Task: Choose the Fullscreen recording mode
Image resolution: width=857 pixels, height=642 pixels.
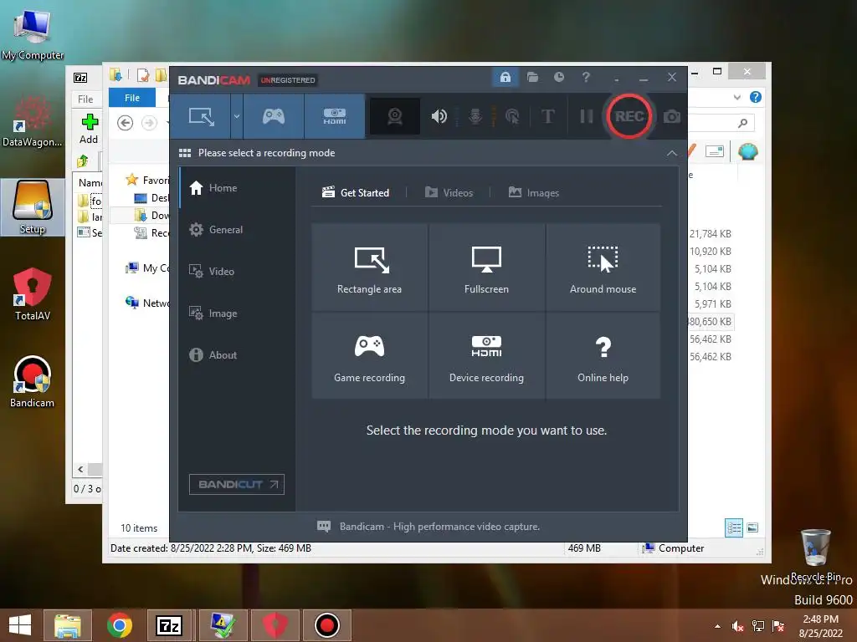Action: 486,267
